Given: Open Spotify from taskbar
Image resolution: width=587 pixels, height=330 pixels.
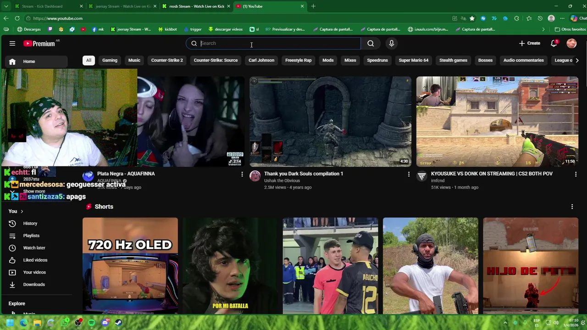Looking at the screenshot, I should click(92, 323).
